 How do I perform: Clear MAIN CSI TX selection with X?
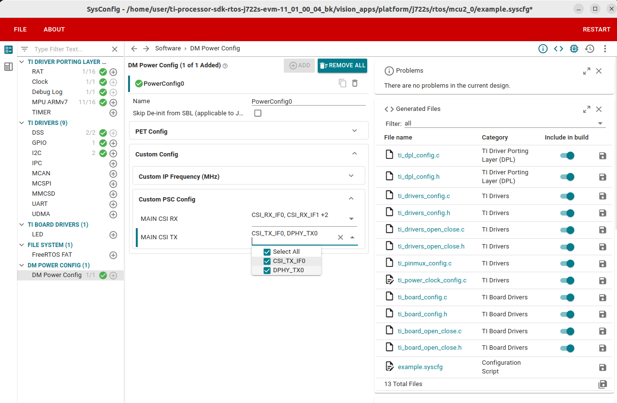[340, 237]
